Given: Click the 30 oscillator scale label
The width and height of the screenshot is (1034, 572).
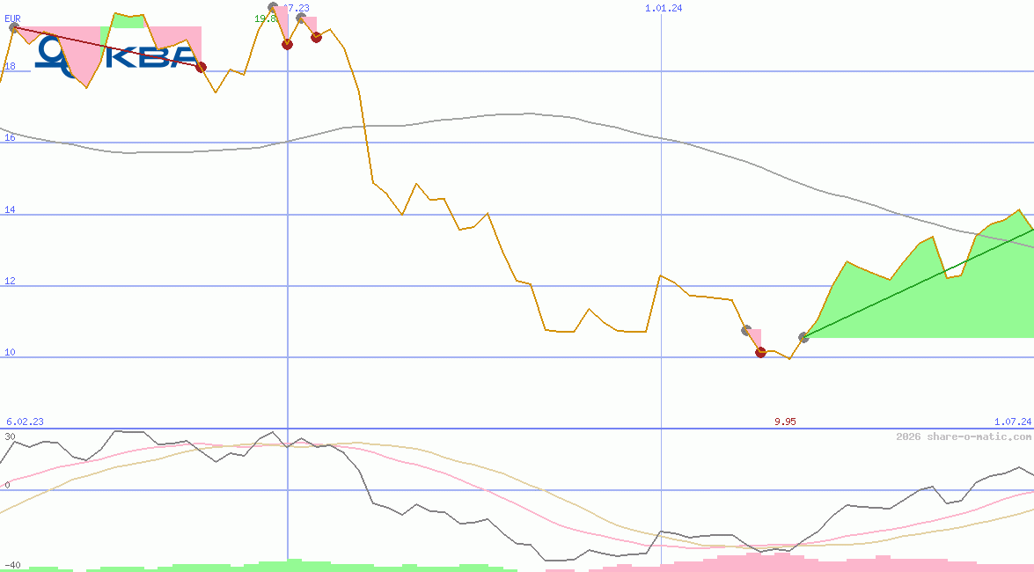Looking at the screenshot, I should pos(10,436).
